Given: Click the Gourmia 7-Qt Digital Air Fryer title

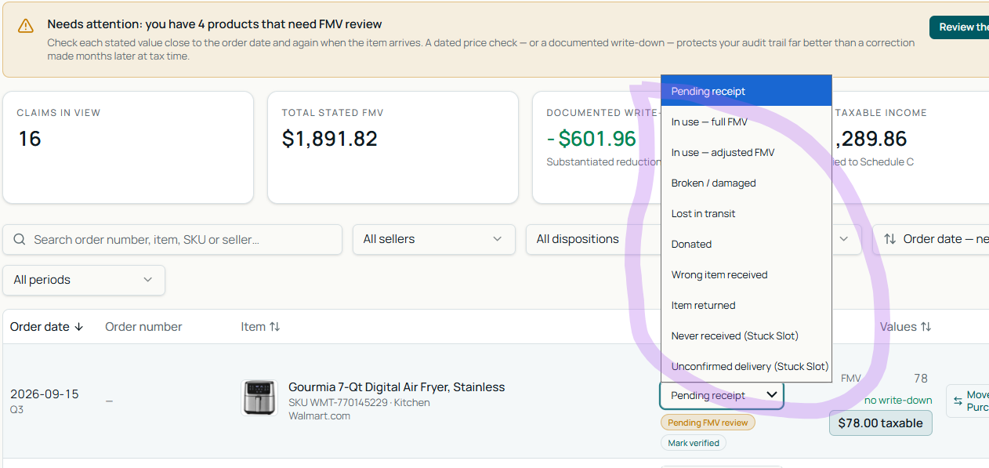Looking at the screenshot, I should [x=397, y=386].
